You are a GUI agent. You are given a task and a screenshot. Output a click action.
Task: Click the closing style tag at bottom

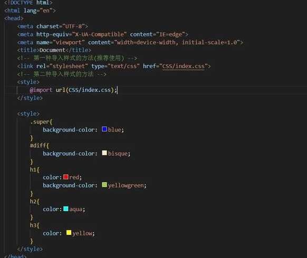[x=30, y=249]
